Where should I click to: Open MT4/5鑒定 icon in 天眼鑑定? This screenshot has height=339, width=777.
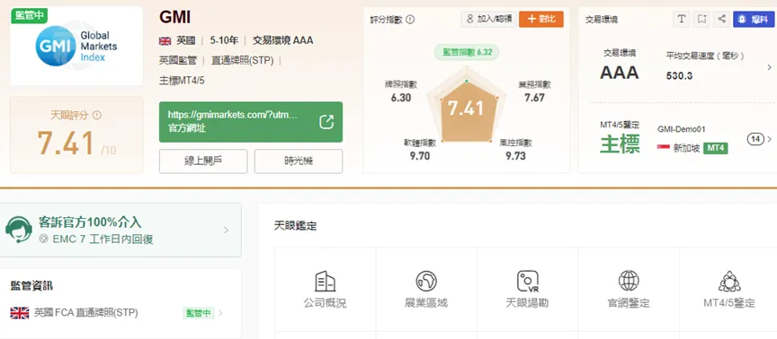(x=729, y=282)
